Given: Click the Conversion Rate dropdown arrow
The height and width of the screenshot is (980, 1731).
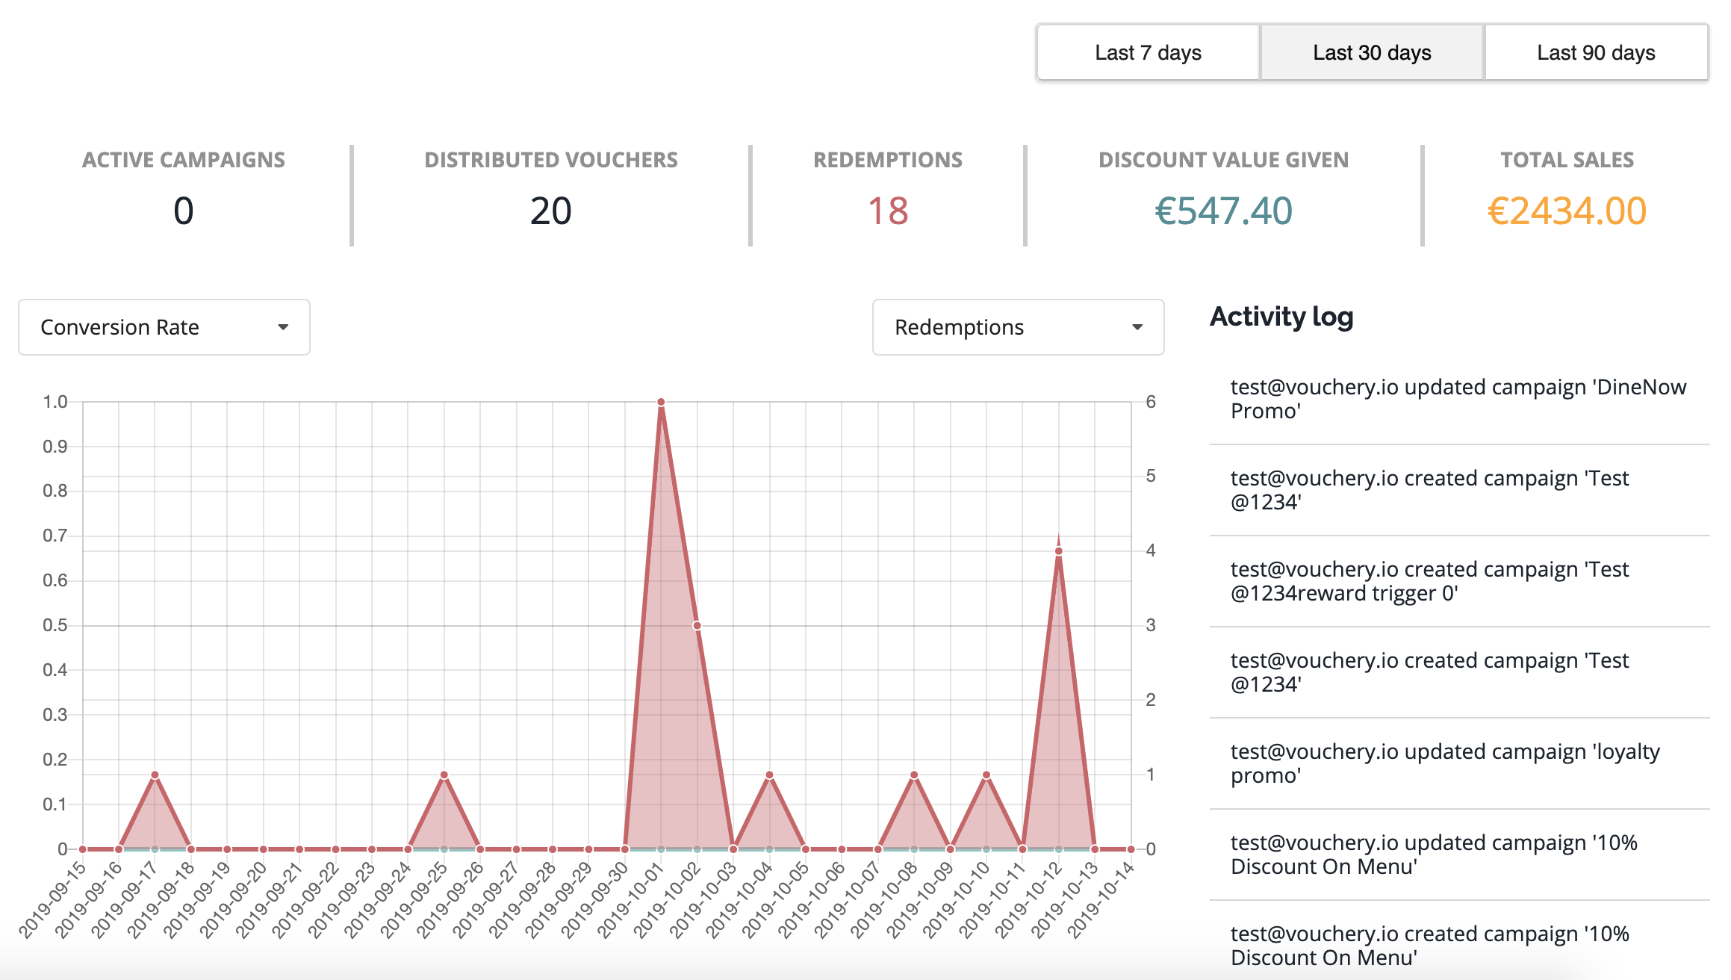Looking at the screenshot, I should (x=283, y=327).
